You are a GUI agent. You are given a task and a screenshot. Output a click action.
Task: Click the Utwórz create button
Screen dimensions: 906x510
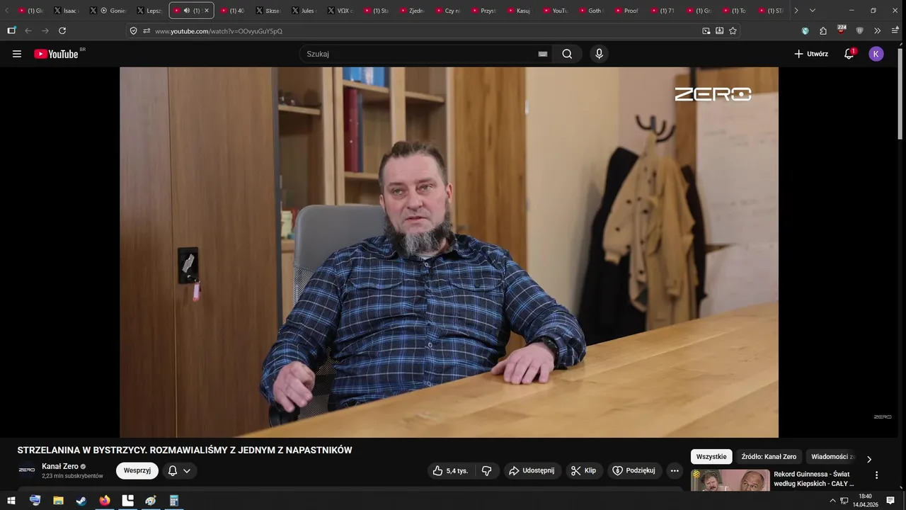pos(811,54)
